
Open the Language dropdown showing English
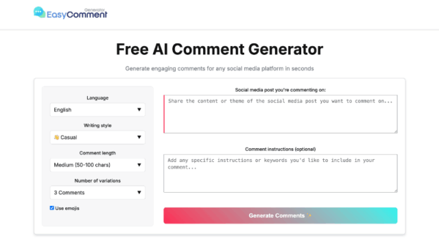click(97, 110)
